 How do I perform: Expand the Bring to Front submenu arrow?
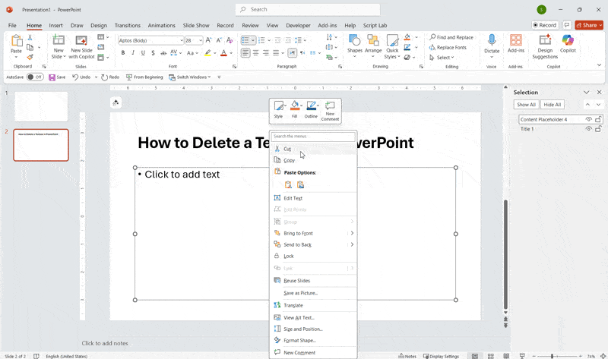(352, 233)
